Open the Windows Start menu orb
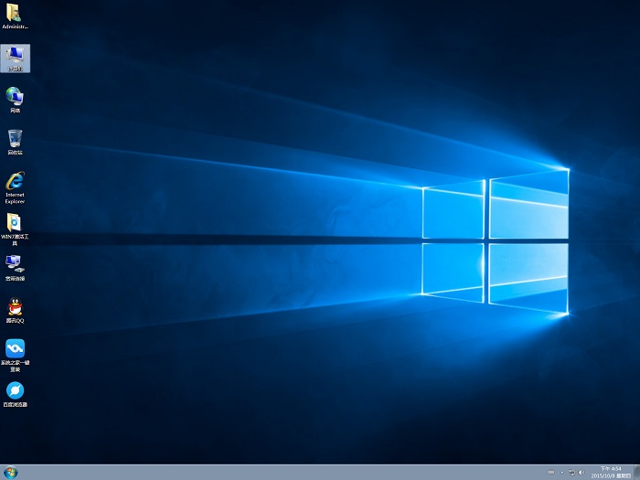 point(11,473)
